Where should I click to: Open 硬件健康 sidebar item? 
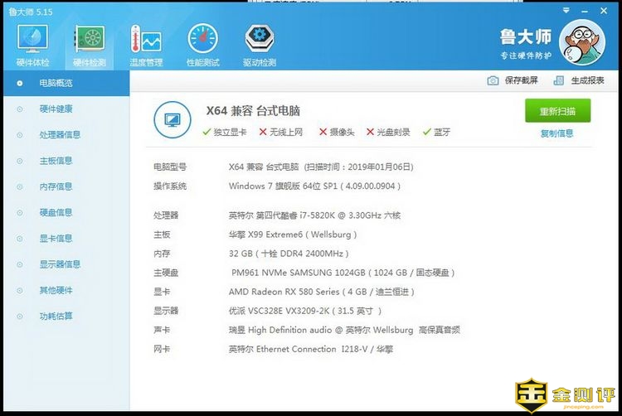coord(56,109)
